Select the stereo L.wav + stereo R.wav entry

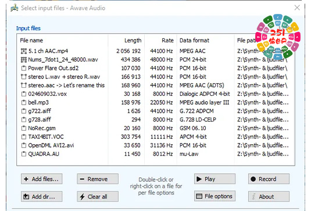[x=64, y=77]
